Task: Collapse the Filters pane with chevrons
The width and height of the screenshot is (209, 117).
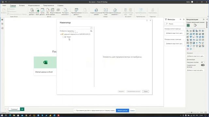Action: click(x=184, y=19)
